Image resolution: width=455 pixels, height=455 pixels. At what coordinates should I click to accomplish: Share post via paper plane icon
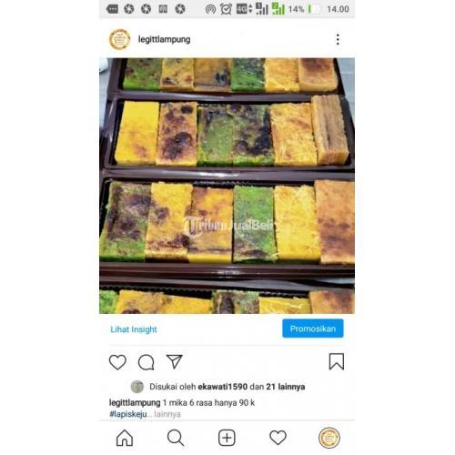point(175,361)
